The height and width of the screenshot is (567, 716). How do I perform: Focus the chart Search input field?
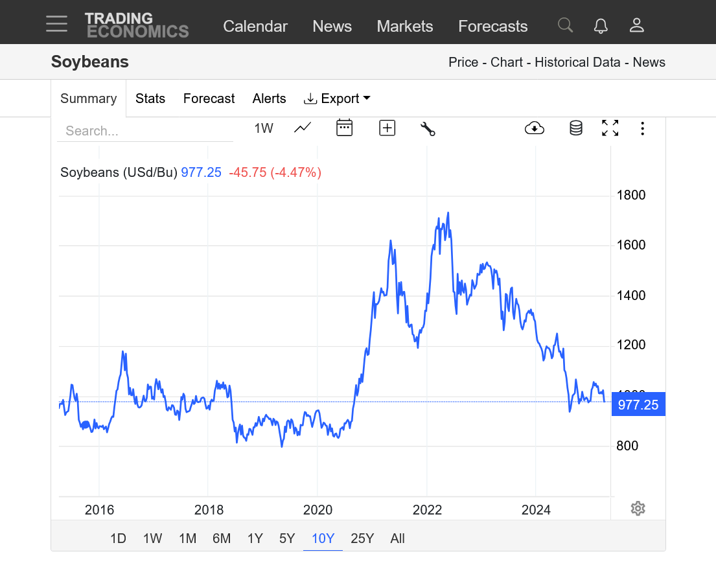145,131
